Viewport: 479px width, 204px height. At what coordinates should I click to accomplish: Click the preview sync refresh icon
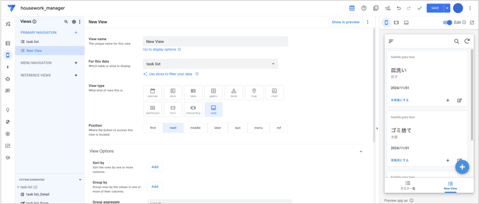click(x=467, y=41)
